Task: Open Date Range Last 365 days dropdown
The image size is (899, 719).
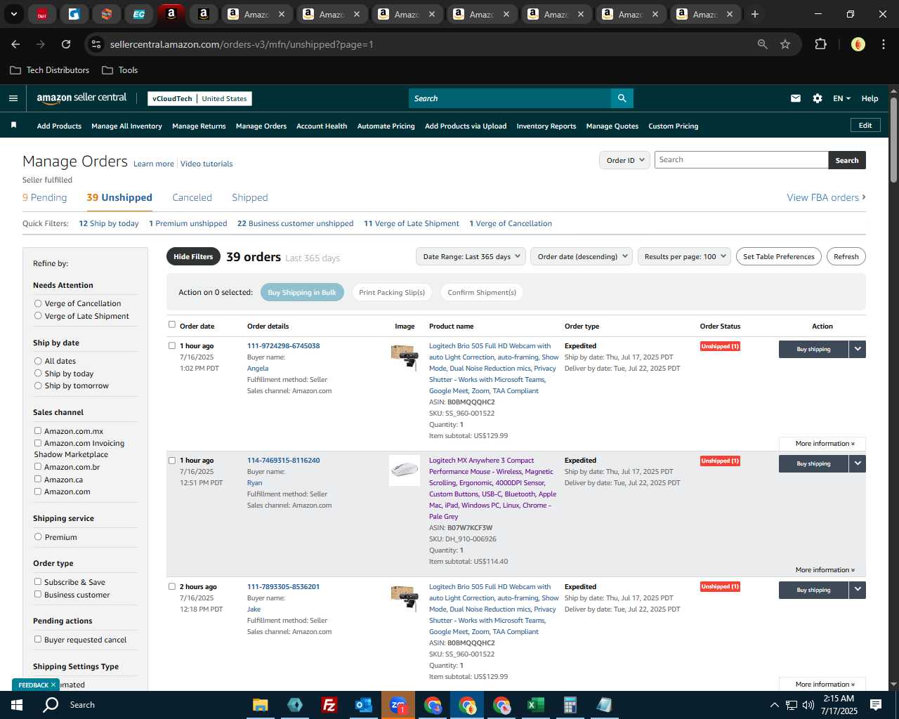Action: 471,256
